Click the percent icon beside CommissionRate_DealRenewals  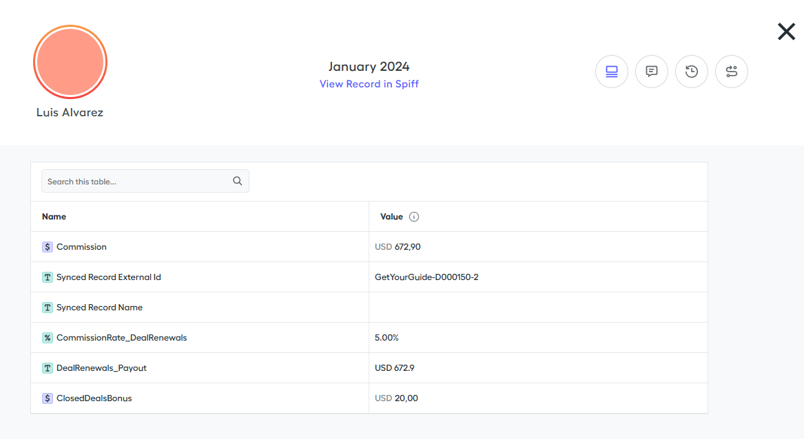click(48, 338)
